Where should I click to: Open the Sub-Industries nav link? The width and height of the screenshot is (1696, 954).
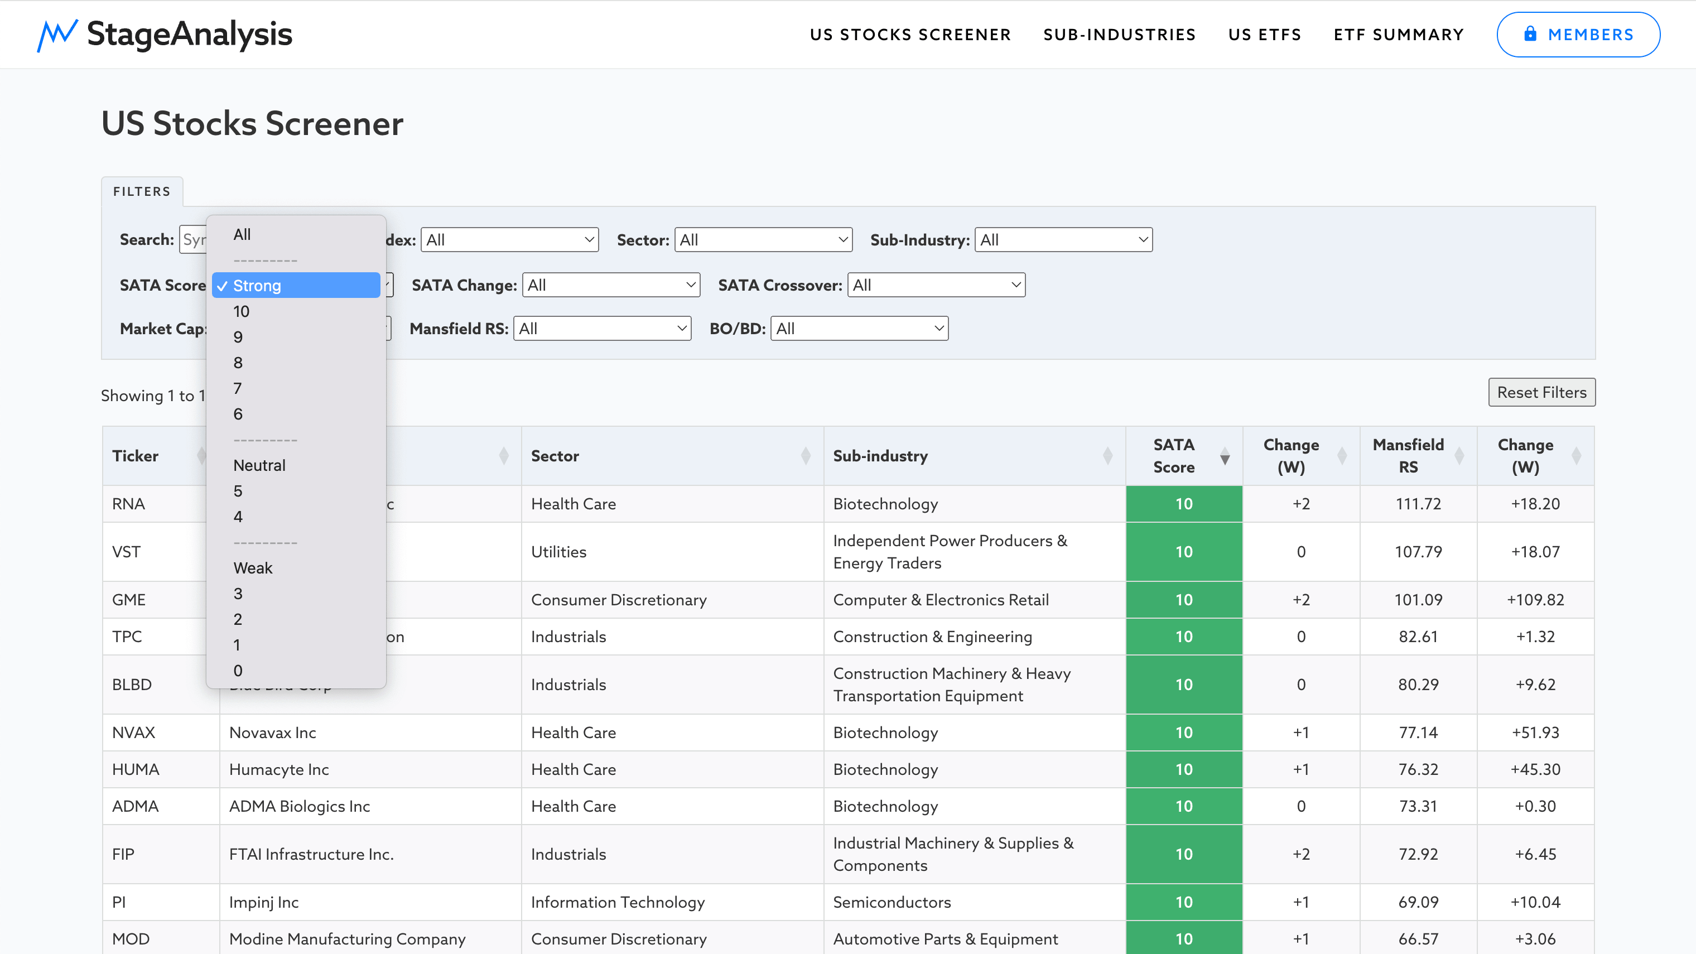pyautogui.click(x=1119, y=34)
